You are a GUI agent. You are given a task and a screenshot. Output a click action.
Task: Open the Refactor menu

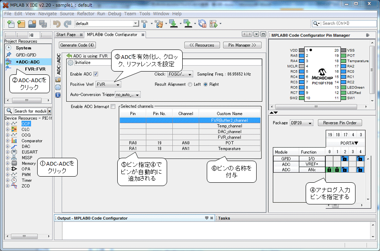point(85,13)
